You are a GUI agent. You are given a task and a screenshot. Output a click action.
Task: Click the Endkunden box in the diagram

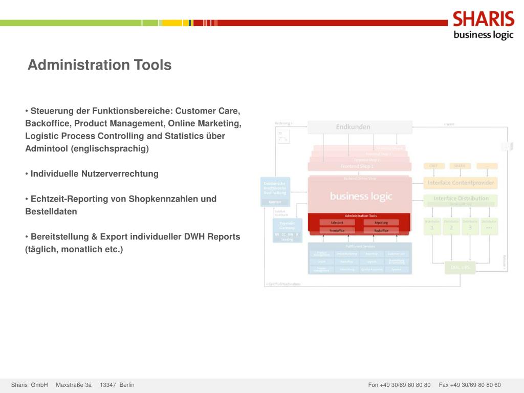360,127
